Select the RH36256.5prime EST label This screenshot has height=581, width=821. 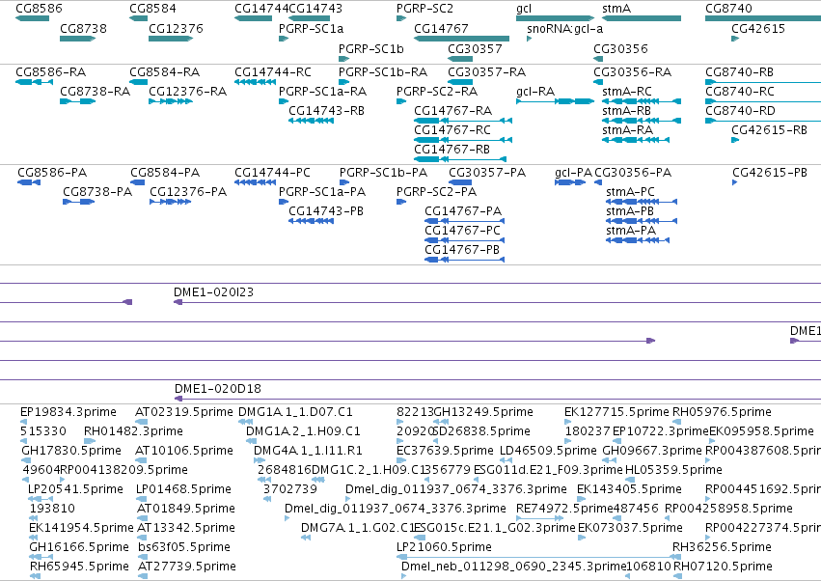pos(722,547)
